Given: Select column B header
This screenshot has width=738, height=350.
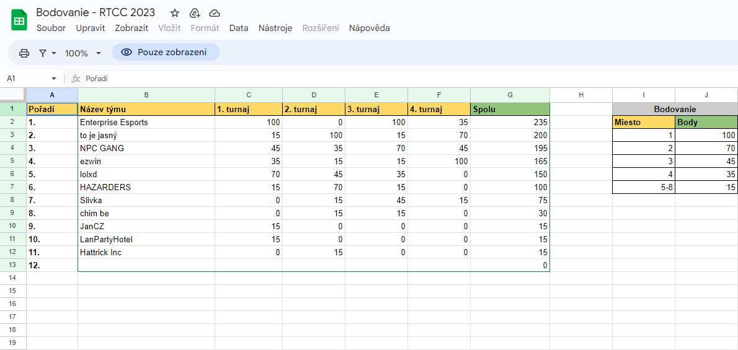Looking at the screenshot, I should [x=146, y=95].
